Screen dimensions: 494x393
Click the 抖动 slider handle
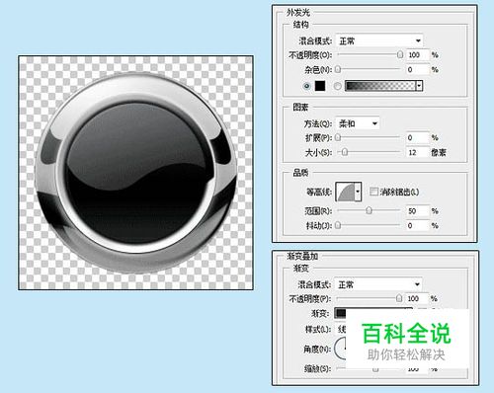(x=338, y=225)
